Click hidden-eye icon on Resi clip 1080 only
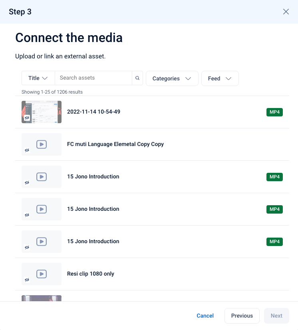This screenshot has height=330, width=298. [27, 280]
